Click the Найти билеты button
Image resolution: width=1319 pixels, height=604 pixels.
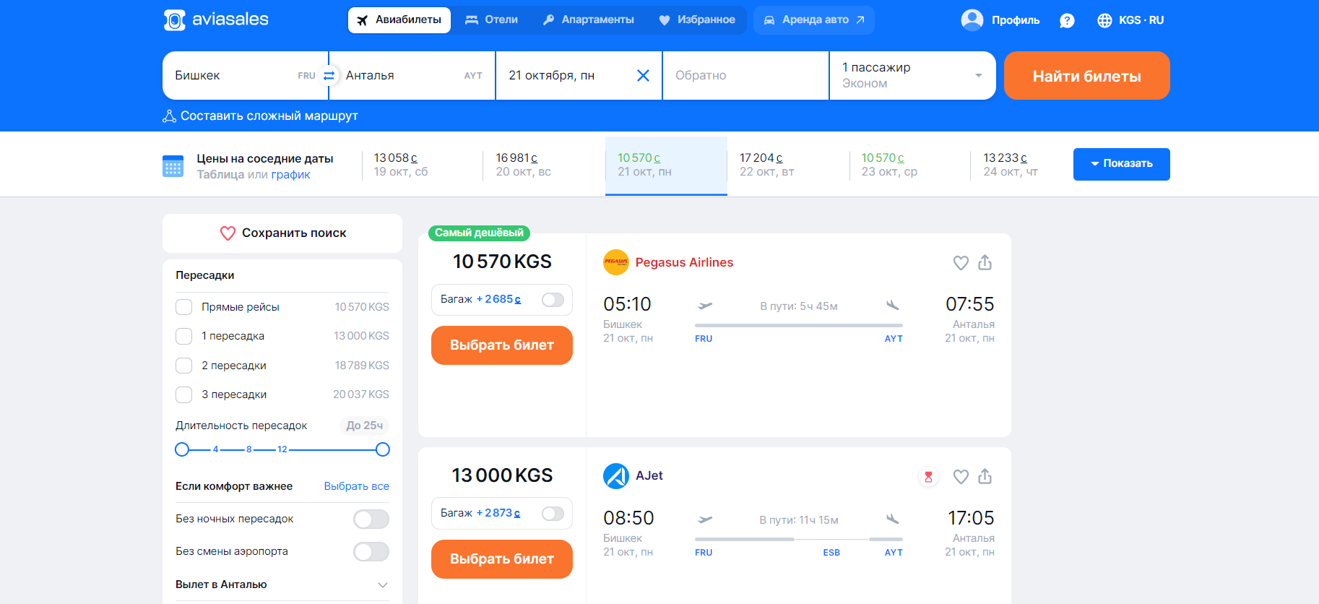click(x=1086, y=75)
